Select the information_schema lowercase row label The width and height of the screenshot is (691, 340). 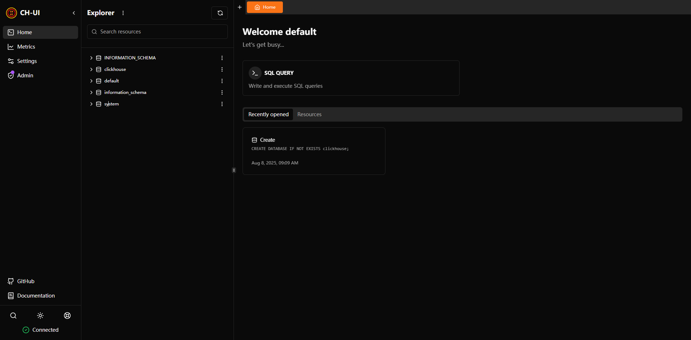(x=125, y=92)
